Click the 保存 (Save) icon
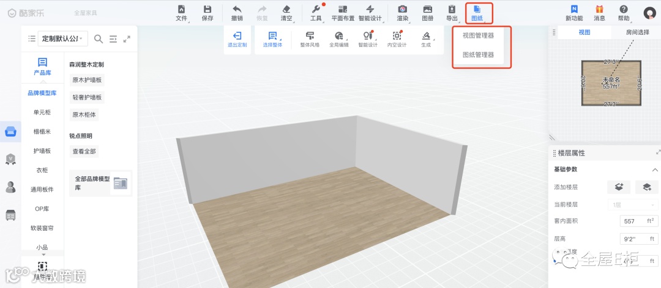 click(x=207, y=13)
